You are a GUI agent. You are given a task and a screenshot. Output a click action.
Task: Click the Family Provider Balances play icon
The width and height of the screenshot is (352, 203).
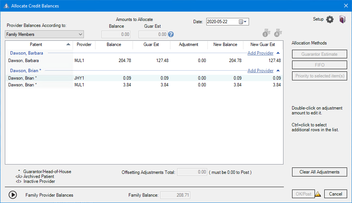tap(13, 195)
